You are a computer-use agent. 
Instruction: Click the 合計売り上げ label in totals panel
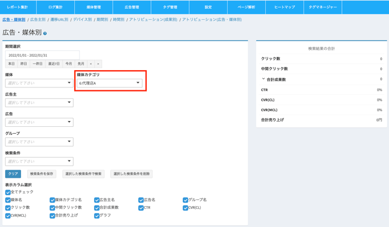(x=272, y=120)
